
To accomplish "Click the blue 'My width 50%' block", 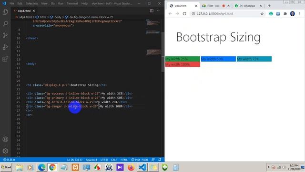I will pyautogui.click(x=218, y=59).
